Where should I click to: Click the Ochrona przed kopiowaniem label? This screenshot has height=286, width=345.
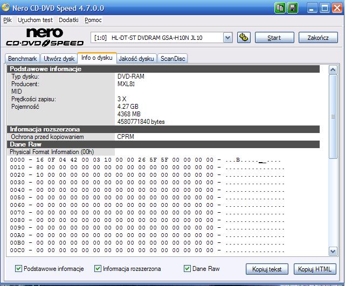pyautogui.click(x=47, y=137)
